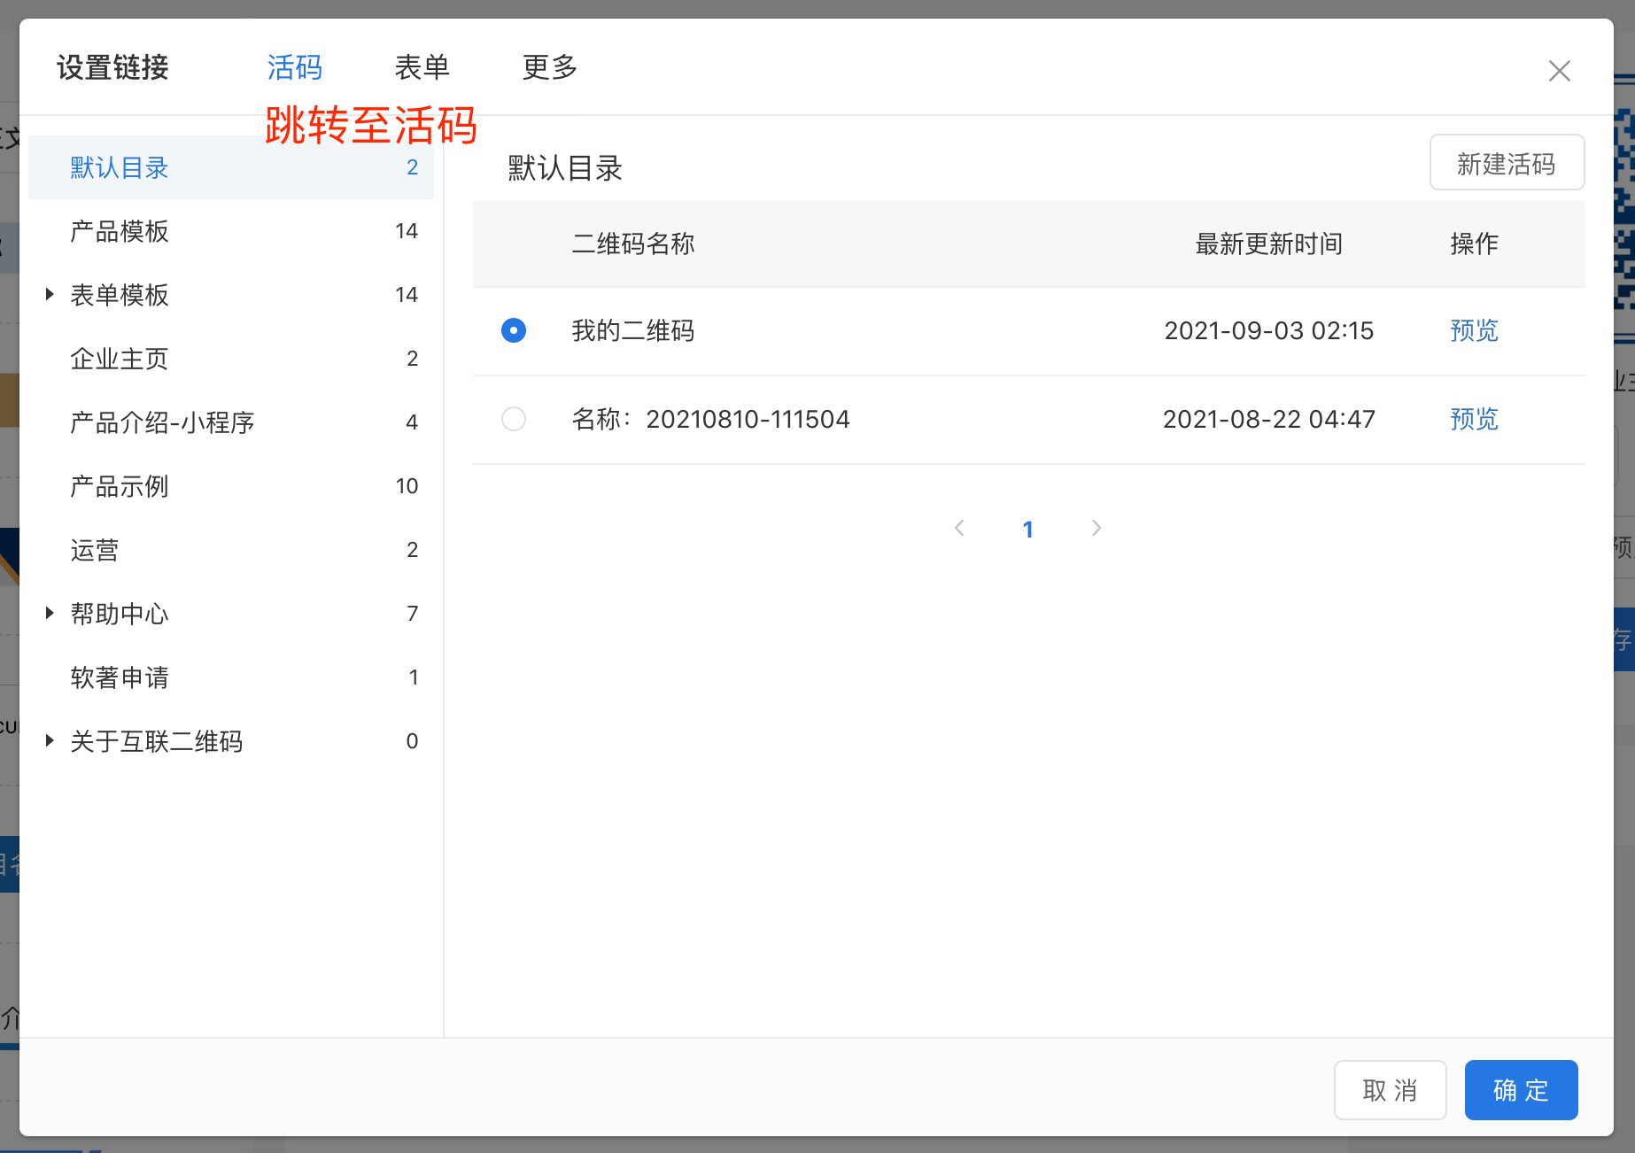Click the 新建活码 button
This screenshot has width=1635, height=1153.
[x=1506, y=163]
